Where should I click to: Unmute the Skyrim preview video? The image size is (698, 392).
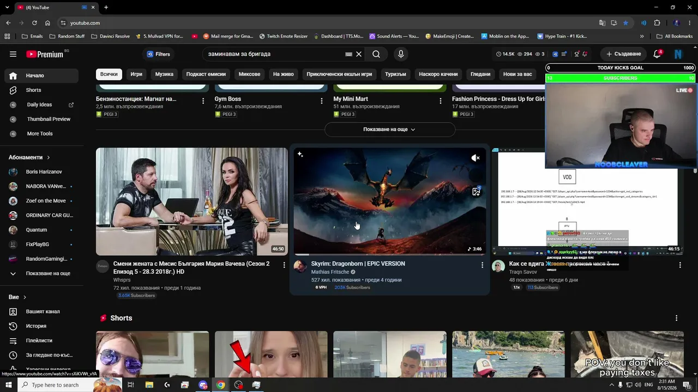[476, 158]
